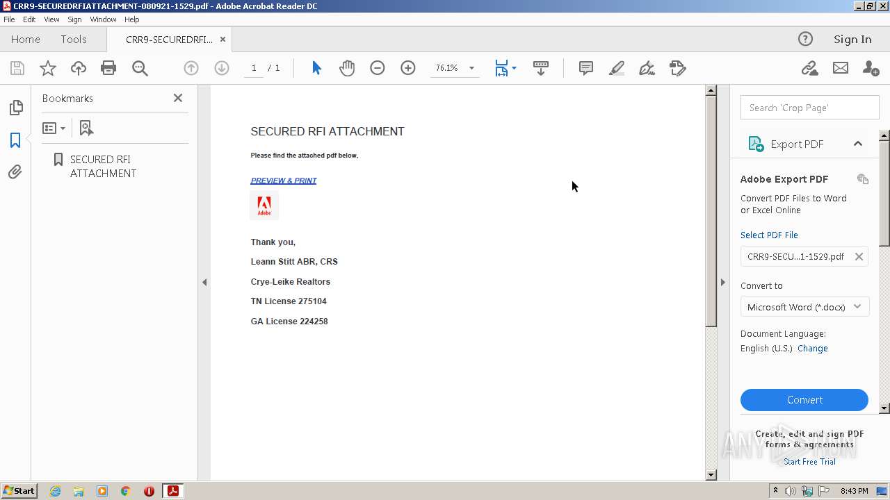Image resolution: width=890 pixels, height=500 pixels.
Task: Click Select PDF File link
Action: 769,235
